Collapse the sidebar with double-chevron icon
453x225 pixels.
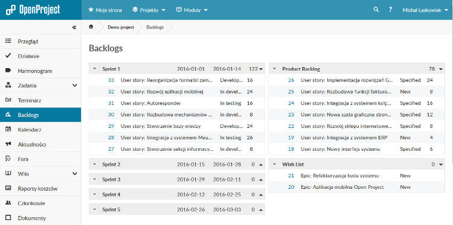click(x=74, y=27)
